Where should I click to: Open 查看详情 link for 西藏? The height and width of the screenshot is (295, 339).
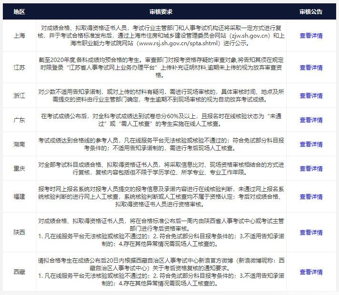tap(311, 272)
